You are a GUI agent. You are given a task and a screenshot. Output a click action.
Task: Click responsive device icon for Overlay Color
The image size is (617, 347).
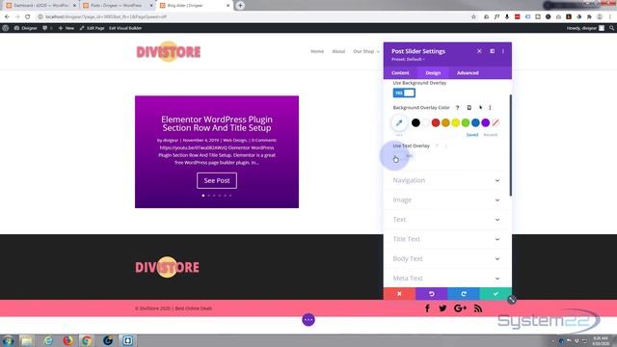coord(469,107)
